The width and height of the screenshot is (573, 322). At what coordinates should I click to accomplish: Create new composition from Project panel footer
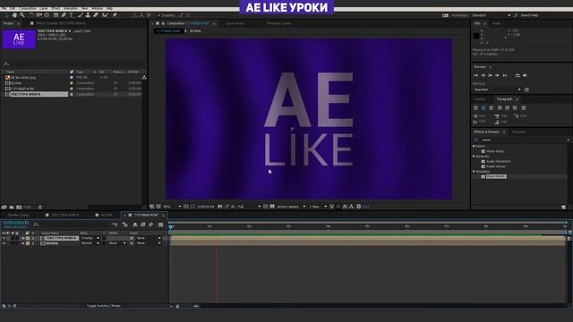tap(19, 207)
